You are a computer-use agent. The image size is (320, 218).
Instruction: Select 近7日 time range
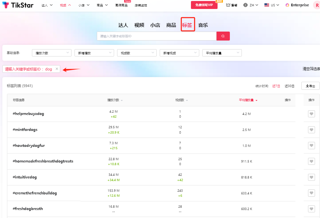click(x=276, y=86)
